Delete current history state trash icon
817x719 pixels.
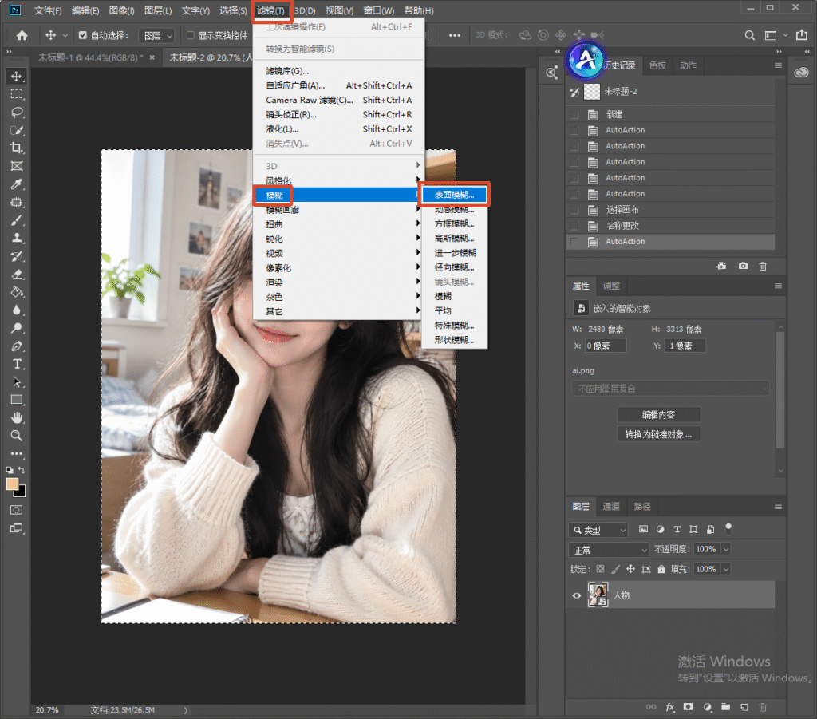(763, 266)
